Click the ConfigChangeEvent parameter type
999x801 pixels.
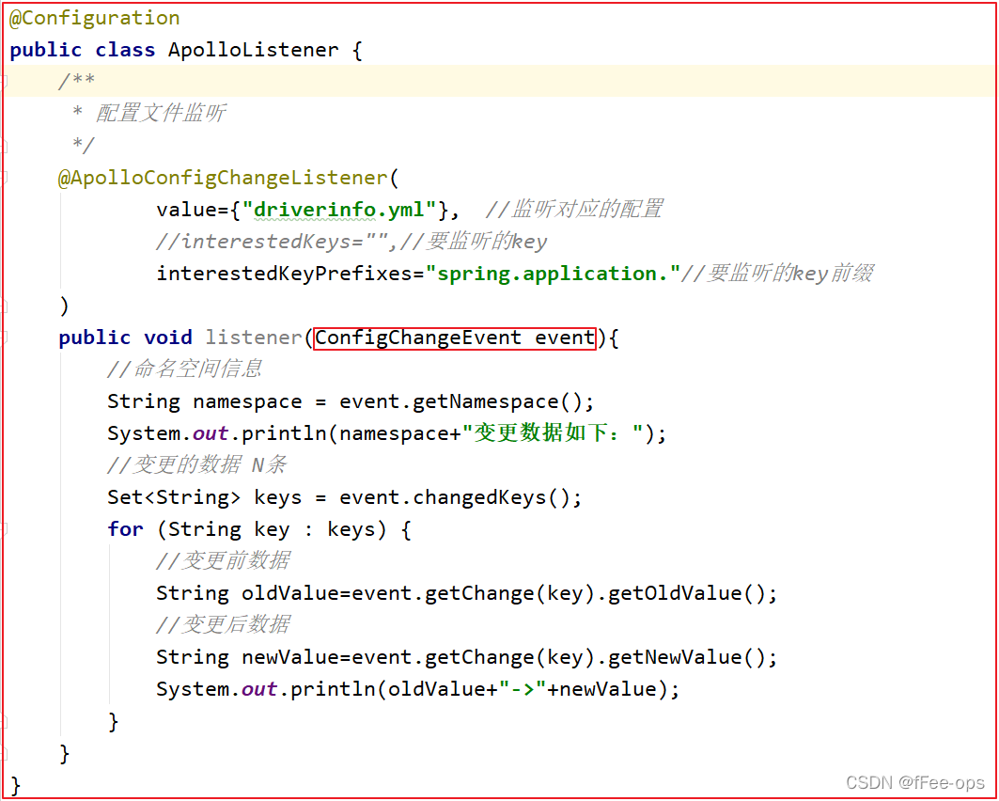tap(418, 338)
